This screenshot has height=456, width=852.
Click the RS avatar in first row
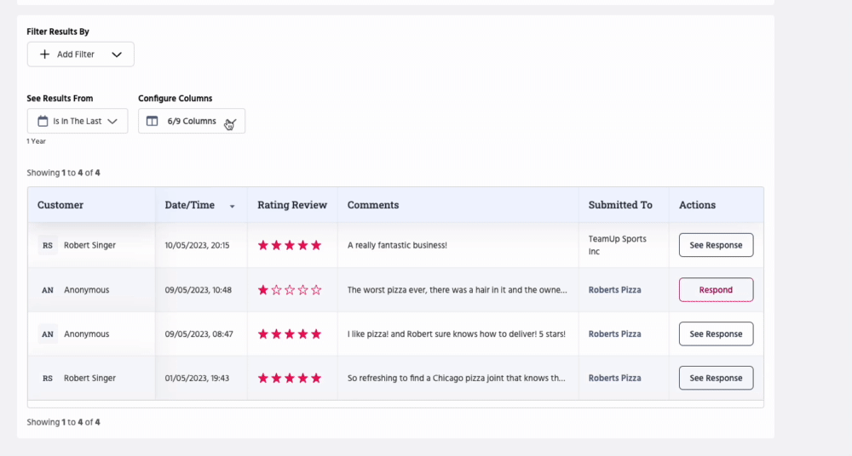48,245
